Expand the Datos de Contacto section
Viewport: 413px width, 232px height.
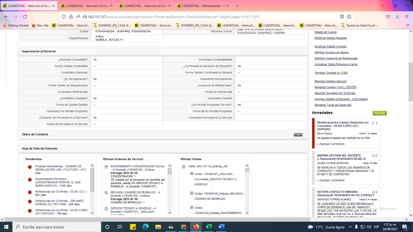[x=298, y=135]
